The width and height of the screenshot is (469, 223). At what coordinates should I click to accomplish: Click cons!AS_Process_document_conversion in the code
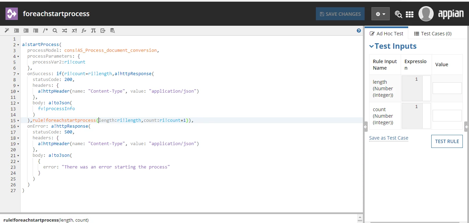point(111,50)
